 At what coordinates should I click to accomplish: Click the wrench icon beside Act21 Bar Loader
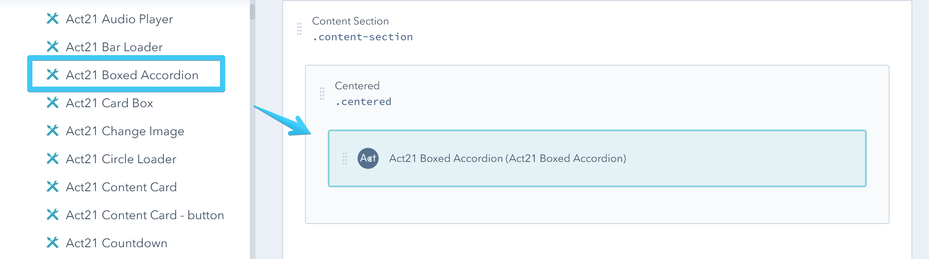(x=53, y=46)
